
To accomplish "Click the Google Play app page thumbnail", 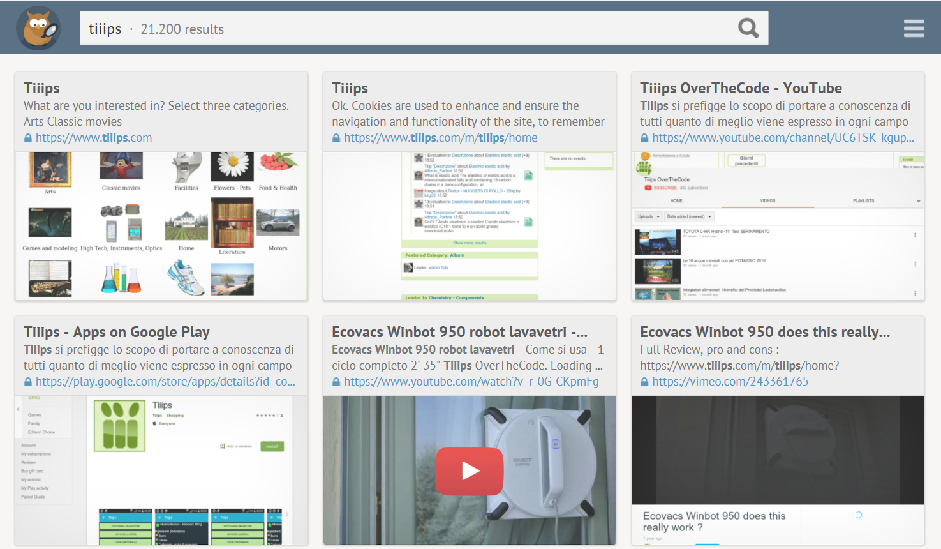I will (x=161, y=470).
